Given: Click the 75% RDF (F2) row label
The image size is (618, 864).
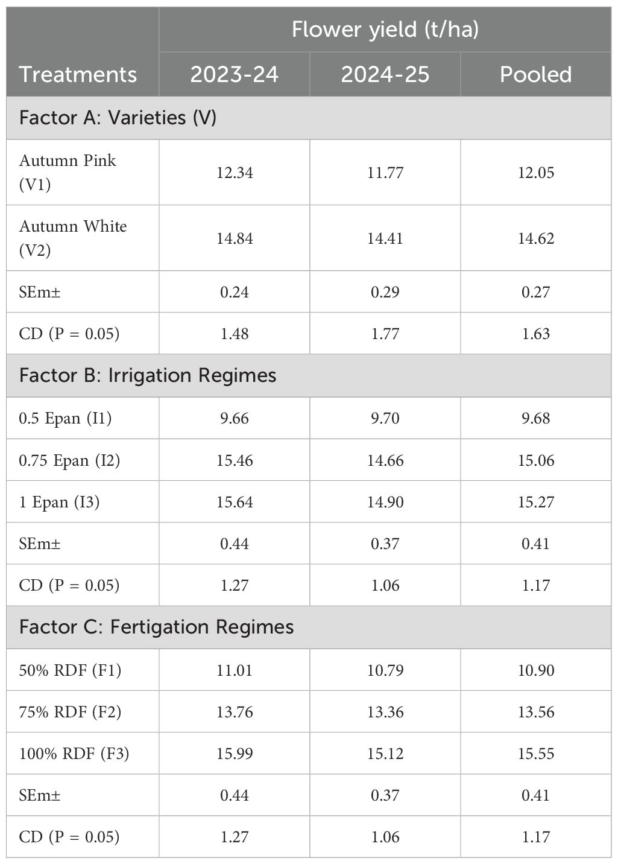Looking at the screenshot, I should coord(70,712).
